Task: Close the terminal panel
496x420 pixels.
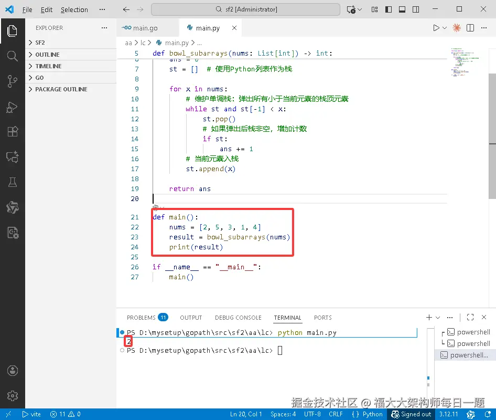Action: point(483,318)
